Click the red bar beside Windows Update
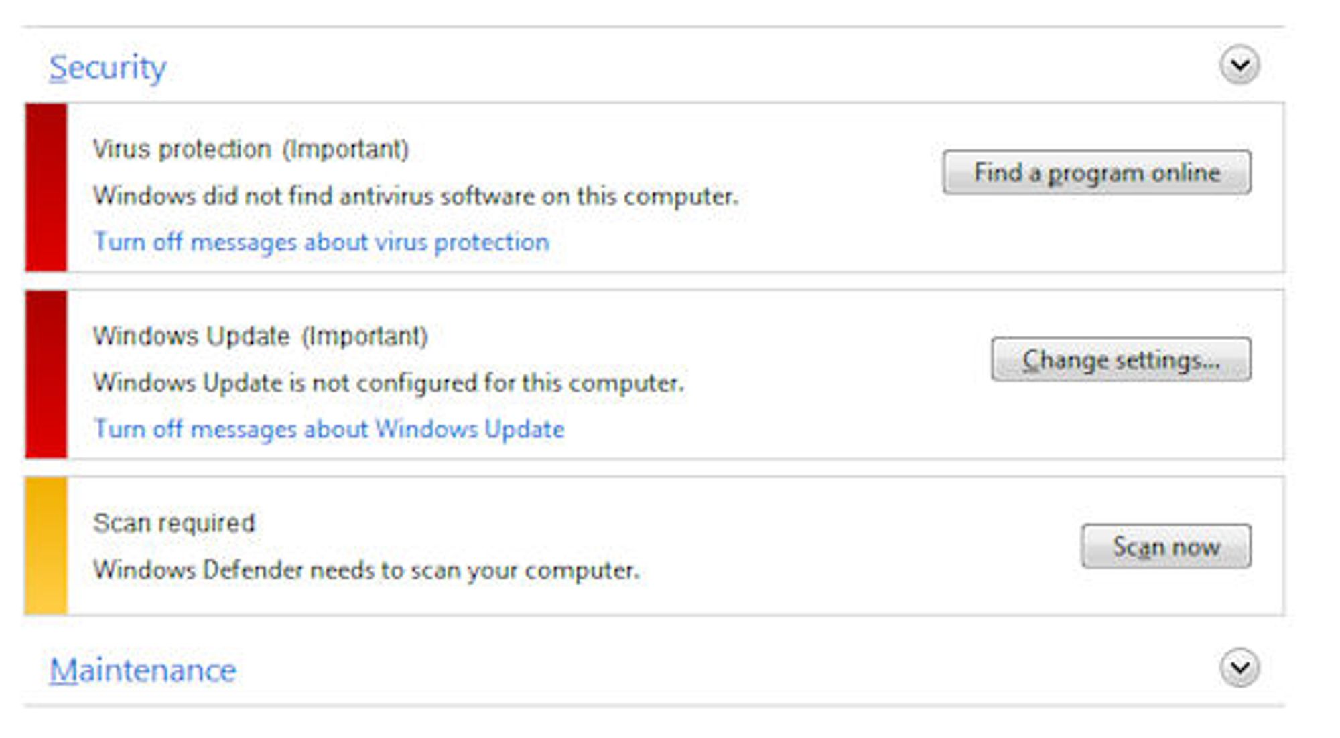The height and width of the screenshot is (738, 1340). tap(46, 374)
